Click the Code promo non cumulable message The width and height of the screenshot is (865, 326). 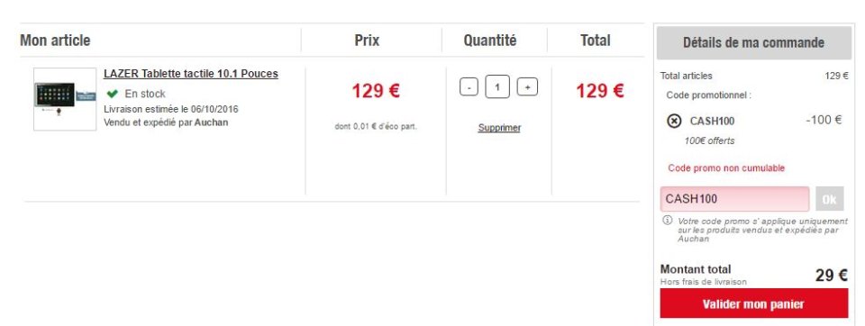coord(726,168)
